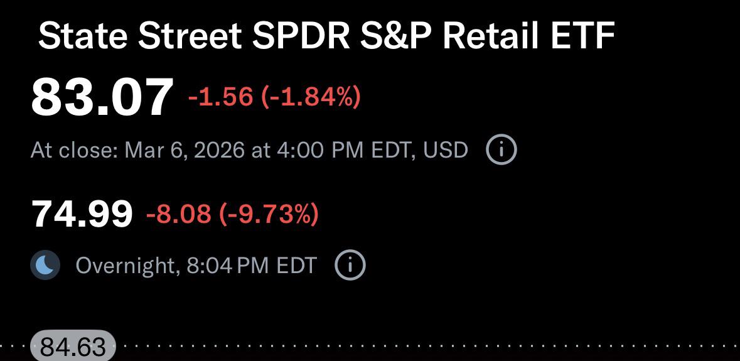The height and width of the screenshot is (361, 740).
Task: Click the -8.08 overnight change value
Action: (x=178, y=214)
